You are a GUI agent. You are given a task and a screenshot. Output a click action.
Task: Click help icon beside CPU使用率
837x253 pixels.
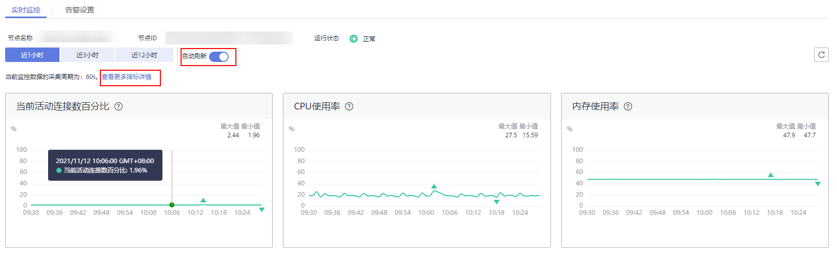coord(349,106)
